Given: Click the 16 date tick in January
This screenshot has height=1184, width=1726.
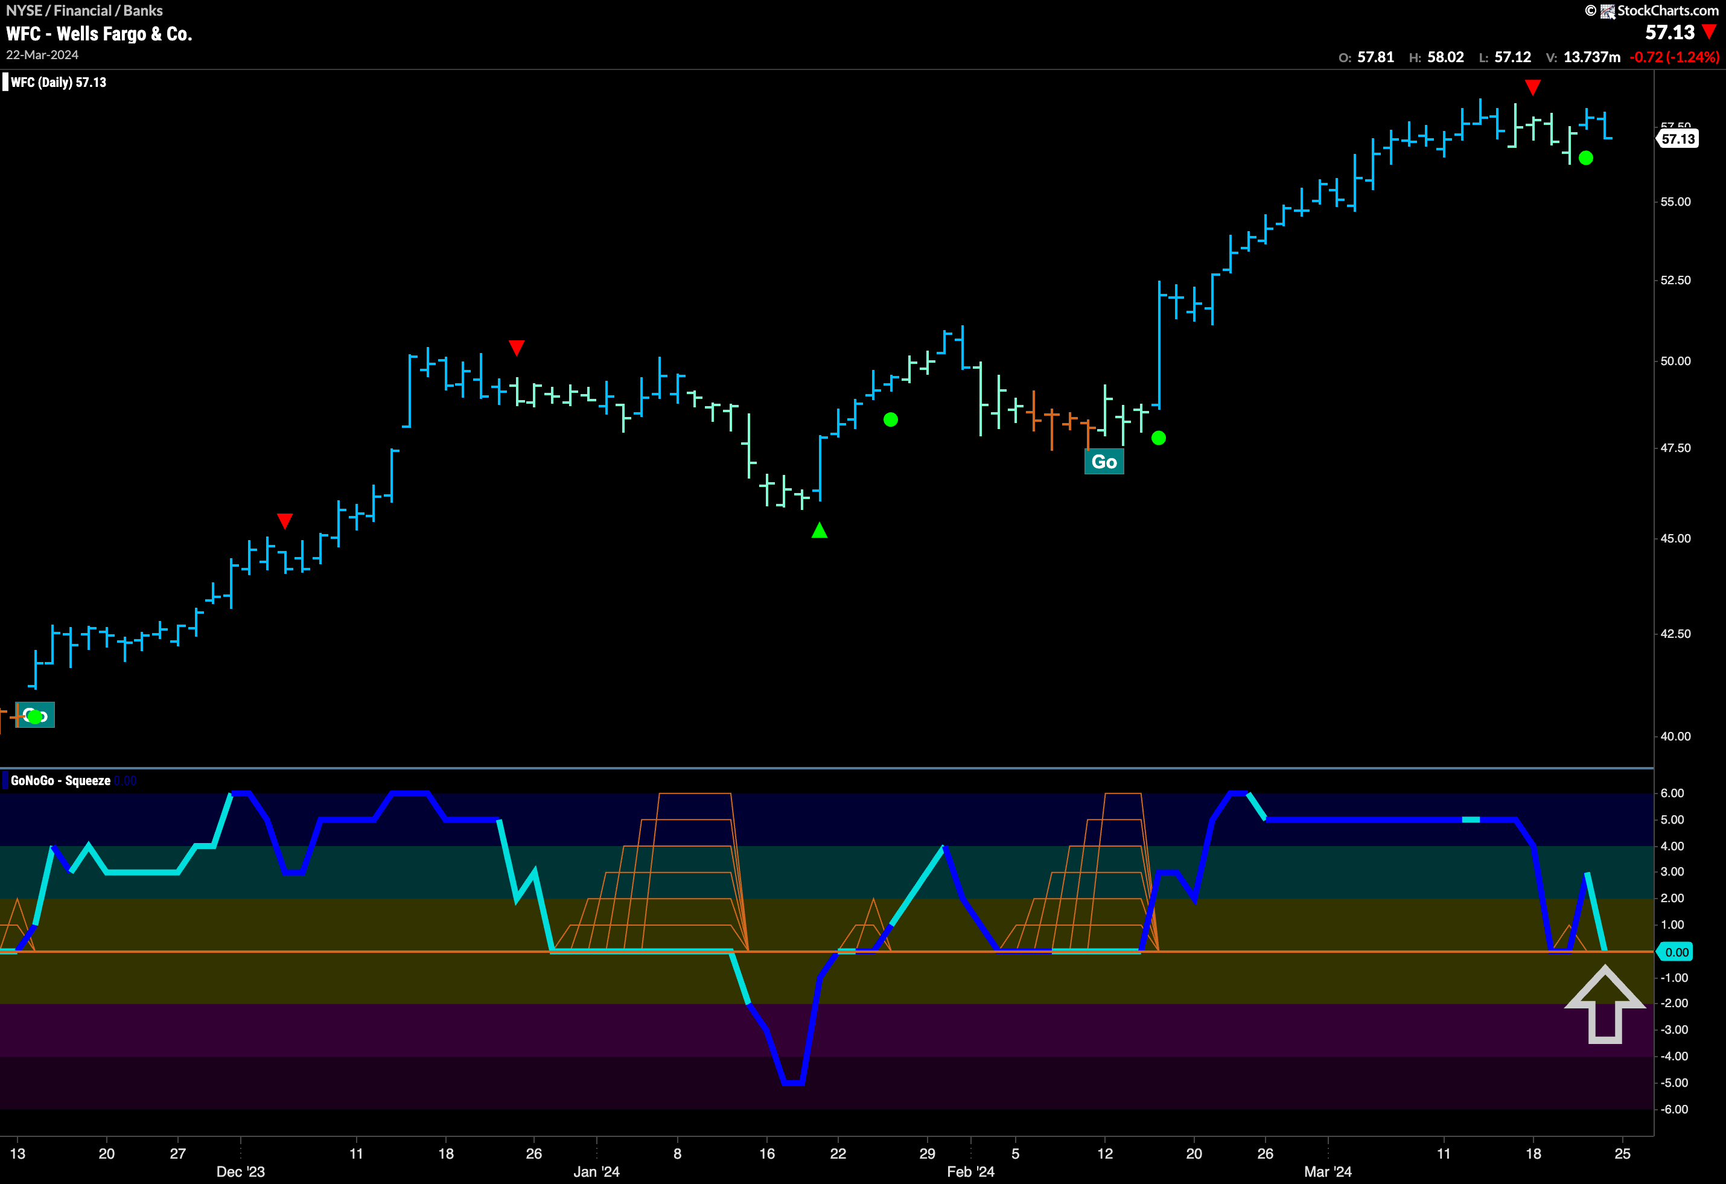Looking at the screenshot, I should (767, 1154).
